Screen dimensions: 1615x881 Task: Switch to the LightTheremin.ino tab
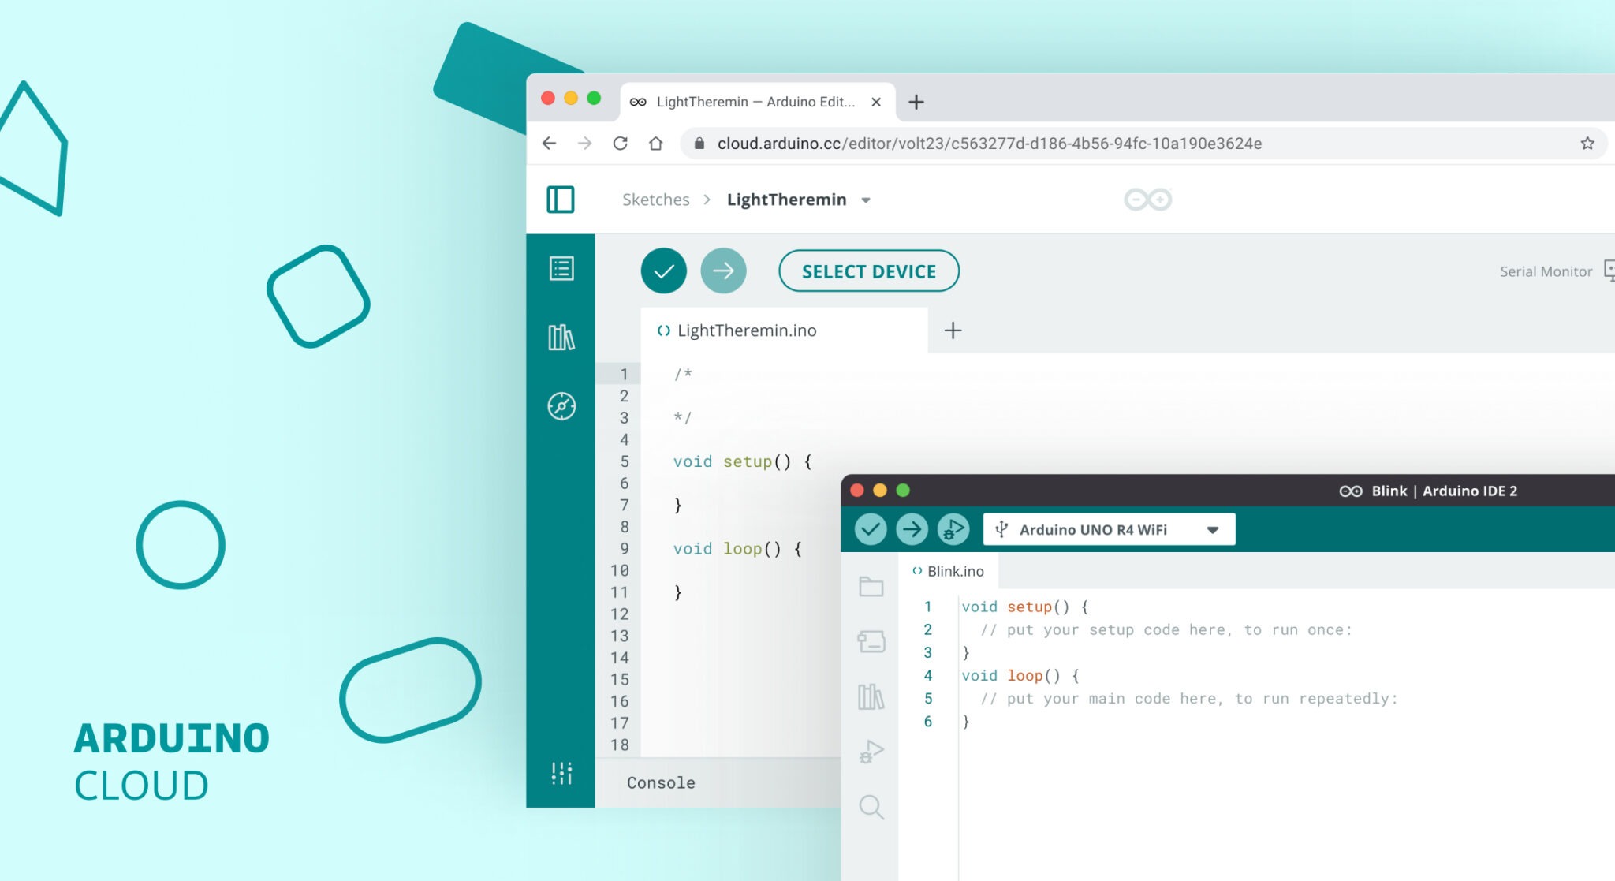click(x=747, y=330)
